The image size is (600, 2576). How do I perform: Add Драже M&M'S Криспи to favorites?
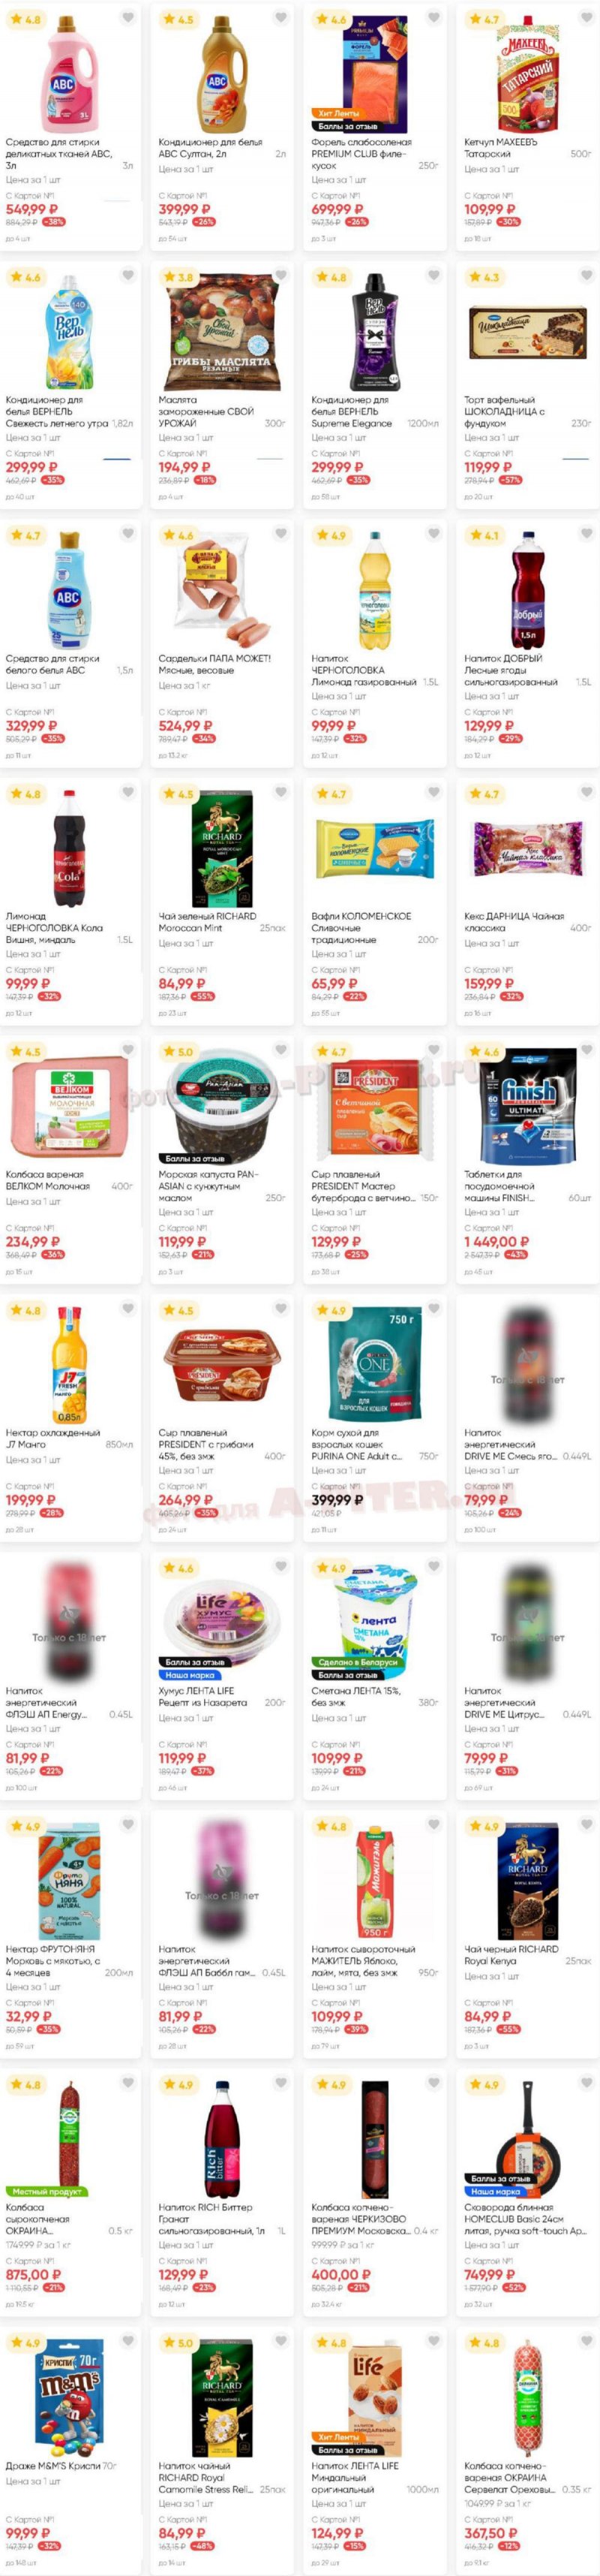pos(127,2341)
